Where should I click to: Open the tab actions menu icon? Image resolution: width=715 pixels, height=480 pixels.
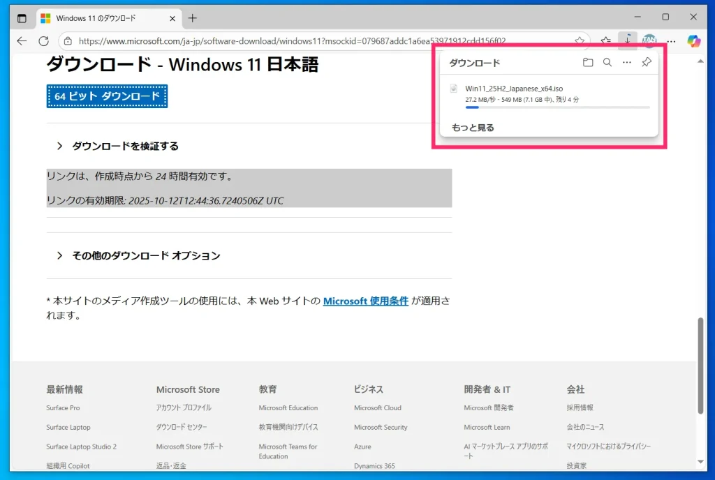coord(22,18)
